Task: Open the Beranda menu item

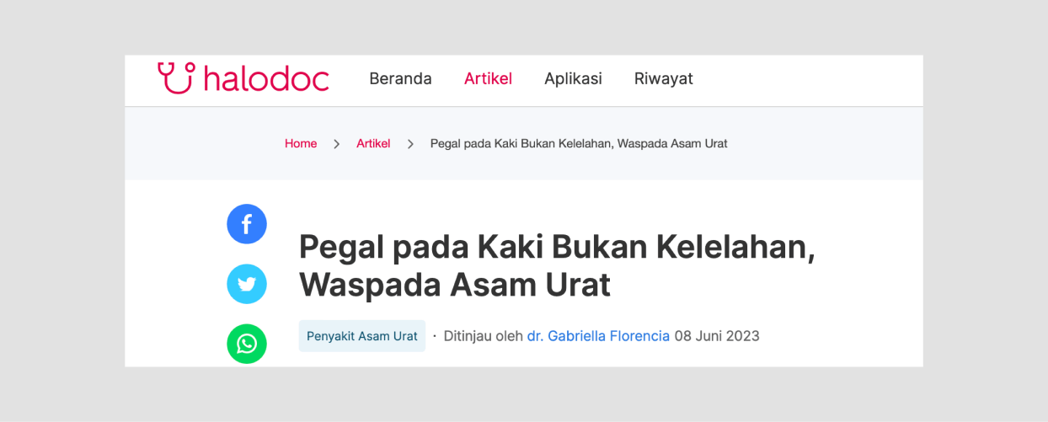Action: pyautogui.click(x=401, y=78)
